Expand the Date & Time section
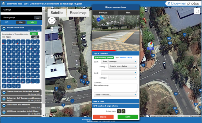The width and height of the screenshot is (202, 123). pos(115,101)
